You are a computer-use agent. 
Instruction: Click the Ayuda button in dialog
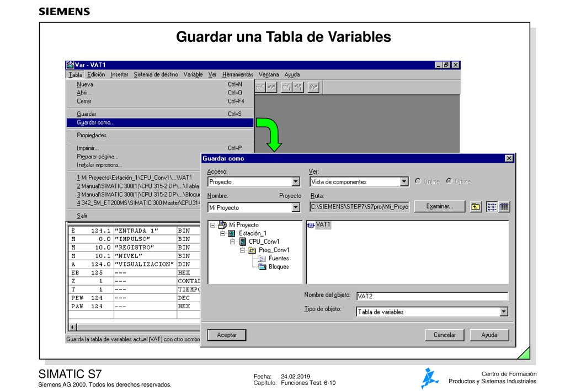(489, 335)
